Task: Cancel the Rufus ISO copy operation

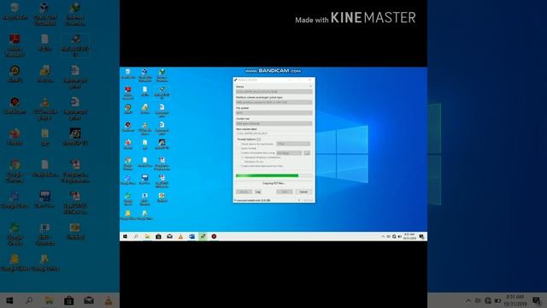Action: coord(303,192)
